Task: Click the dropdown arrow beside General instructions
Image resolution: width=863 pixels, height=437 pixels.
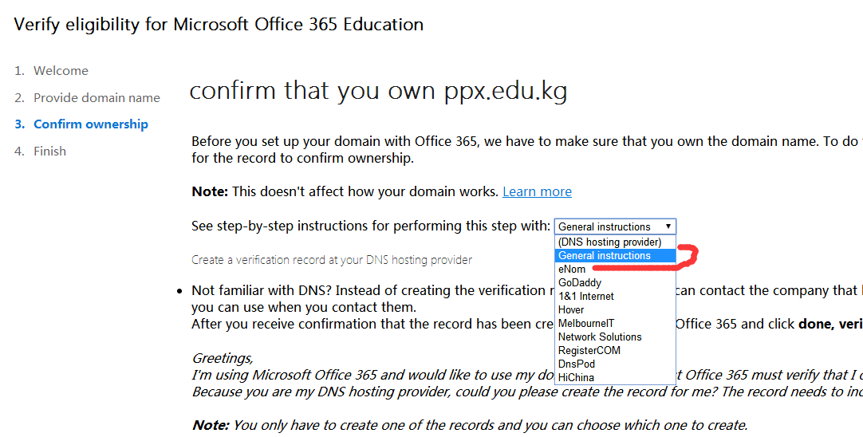Action: (668, 226)
